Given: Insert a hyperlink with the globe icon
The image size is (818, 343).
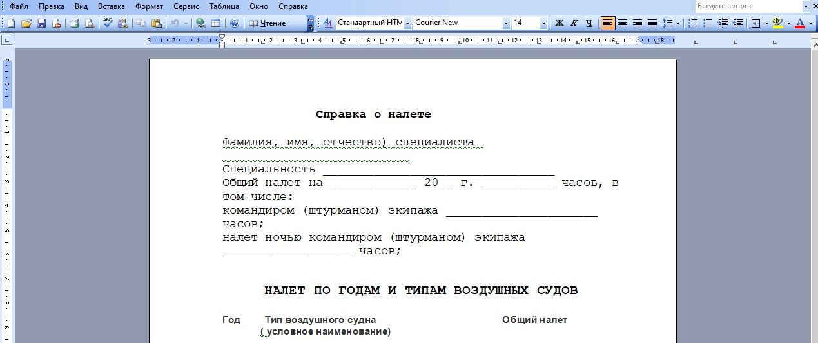Looking at the screenshot, I should tap(201, 23).
